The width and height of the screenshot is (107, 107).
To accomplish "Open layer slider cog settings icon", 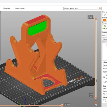I will [96, 105].
